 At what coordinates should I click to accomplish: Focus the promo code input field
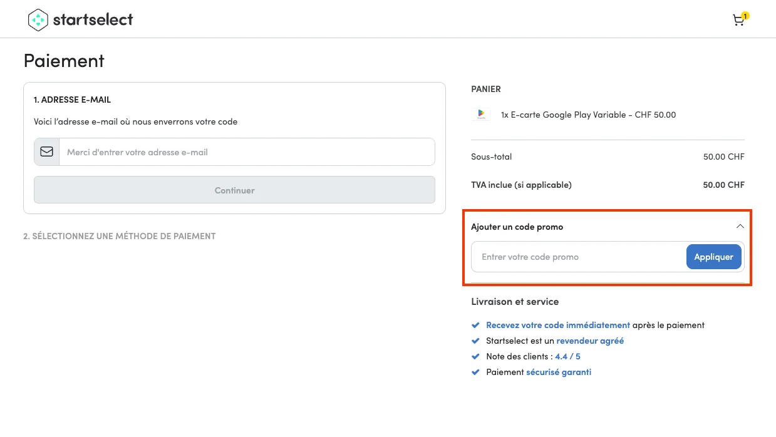pos(576,257)
